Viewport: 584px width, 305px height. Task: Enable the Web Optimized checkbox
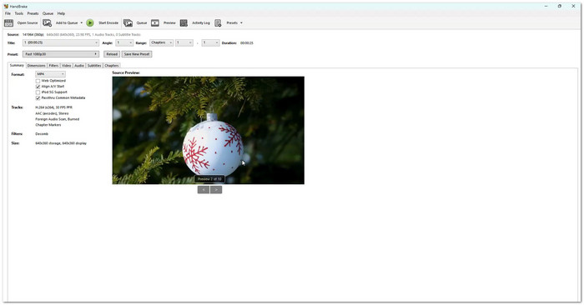coord(38,81)
